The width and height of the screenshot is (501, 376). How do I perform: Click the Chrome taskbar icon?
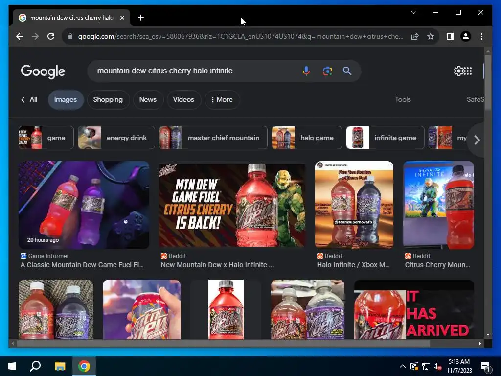pyautogui.click(x=84, y=366)
